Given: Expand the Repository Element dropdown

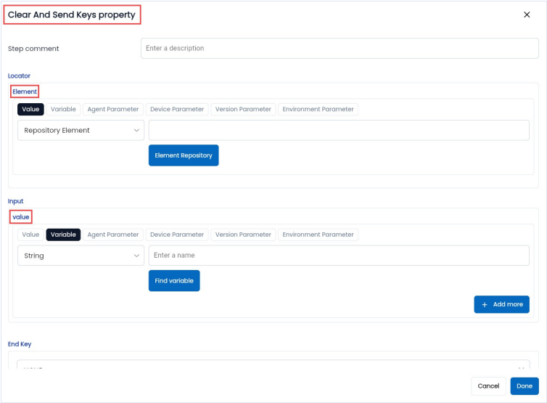Looking at the screenshot, I should 81,131.
